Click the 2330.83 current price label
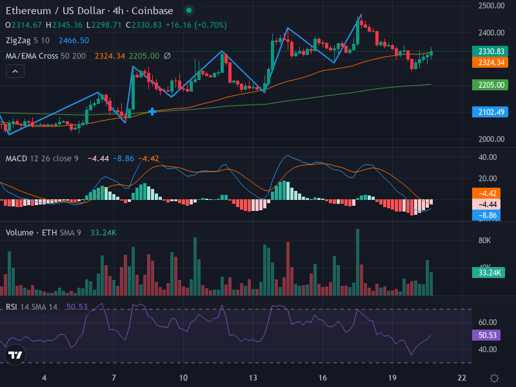The image size is (516, 387). (x=490, y=52)
